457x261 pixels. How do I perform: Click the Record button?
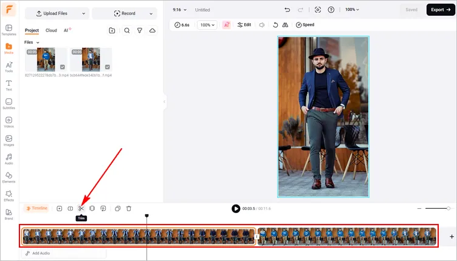pyautogui.click(x=125, y=13)
